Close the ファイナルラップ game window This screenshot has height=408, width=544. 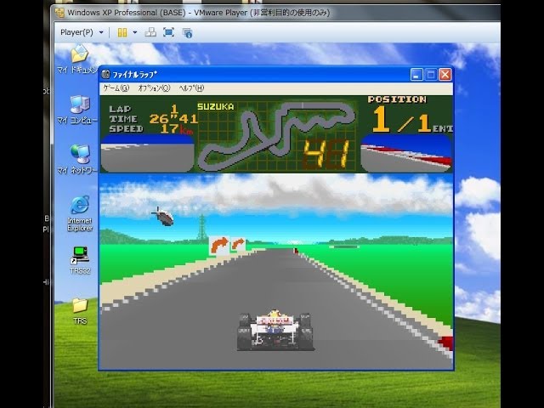pyautogui.click(x=445, y=74)
